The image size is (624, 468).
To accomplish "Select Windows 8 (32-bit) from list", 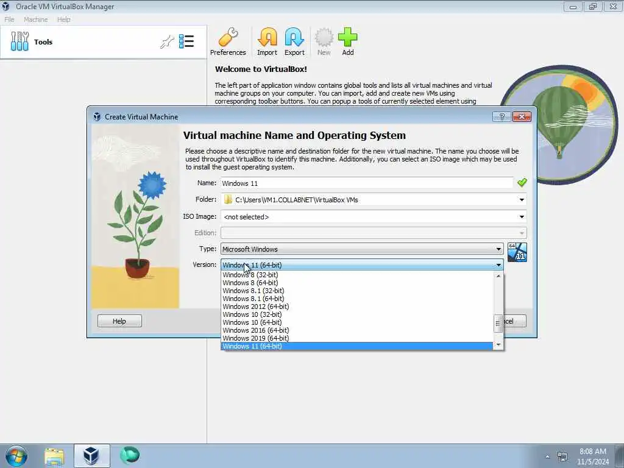I will point(357,275).
